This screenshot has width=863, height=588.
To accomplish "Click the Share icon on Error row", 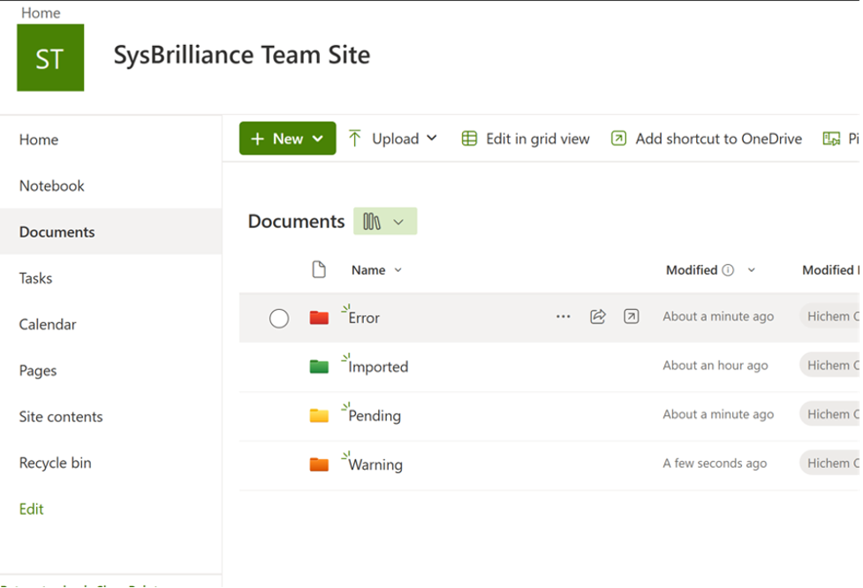I will tap(597, 315).
